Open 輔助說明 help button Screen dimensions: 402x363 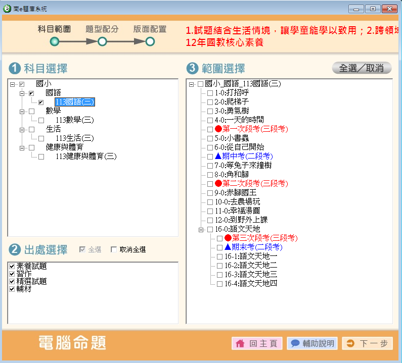point(312,343)
